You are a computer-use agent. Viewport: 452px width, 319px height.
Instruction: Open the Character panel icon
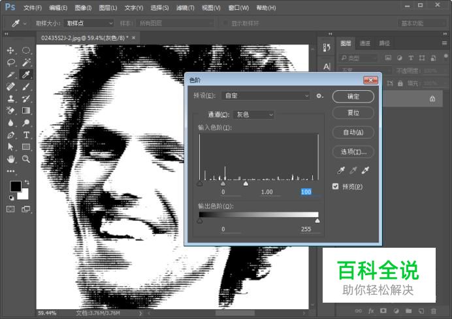[x=327, y=67]
